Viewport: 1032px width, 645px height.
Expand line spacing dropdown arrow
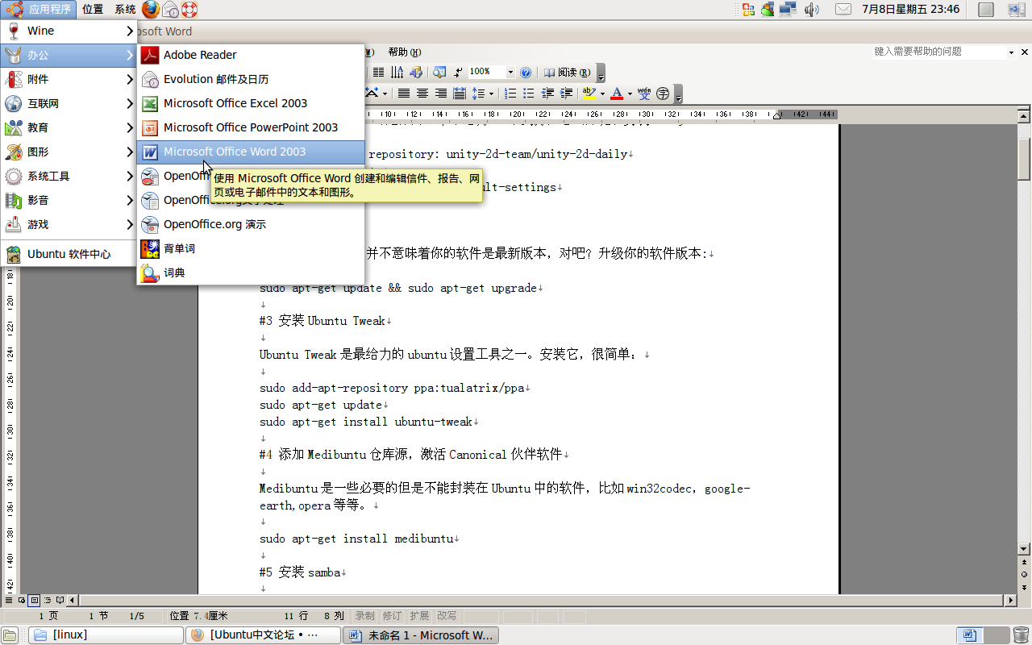[x=491, y=94]
